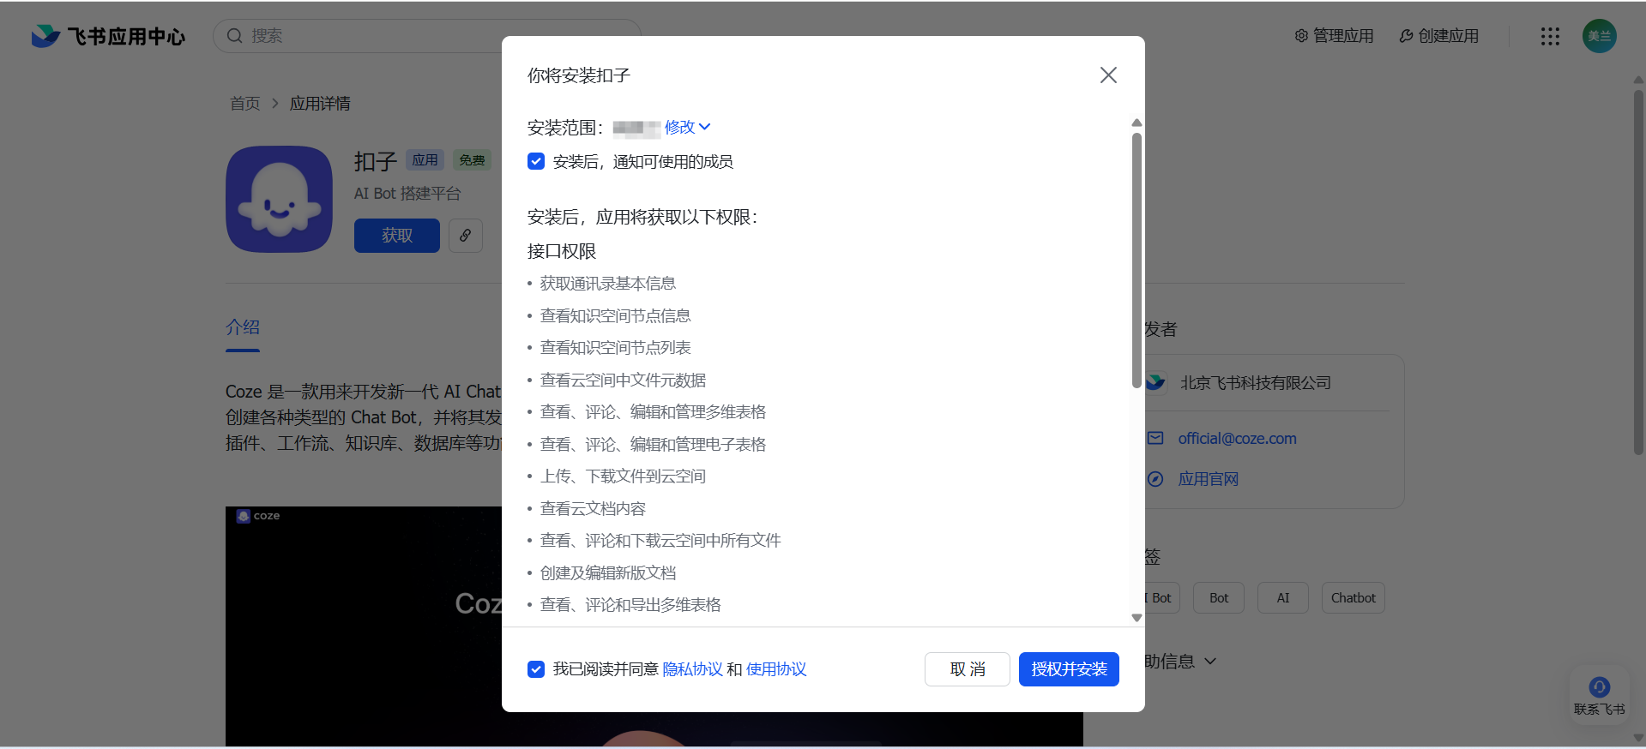Image resolution: width=1646 pixels, height=749 pixels.
Task: Toggle 我已阅读并同意 agreement checkbox
Action: pos(536,669)
